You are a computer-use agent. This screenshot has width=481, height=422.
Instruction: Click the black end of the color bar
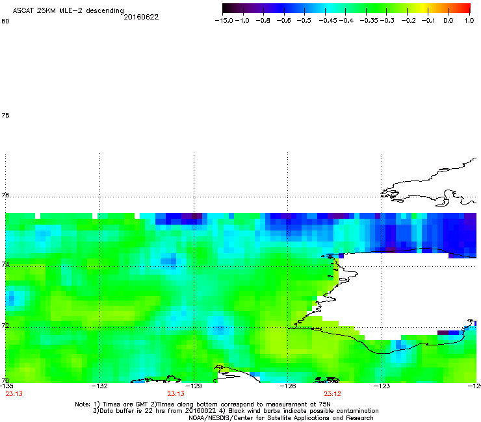226,8
